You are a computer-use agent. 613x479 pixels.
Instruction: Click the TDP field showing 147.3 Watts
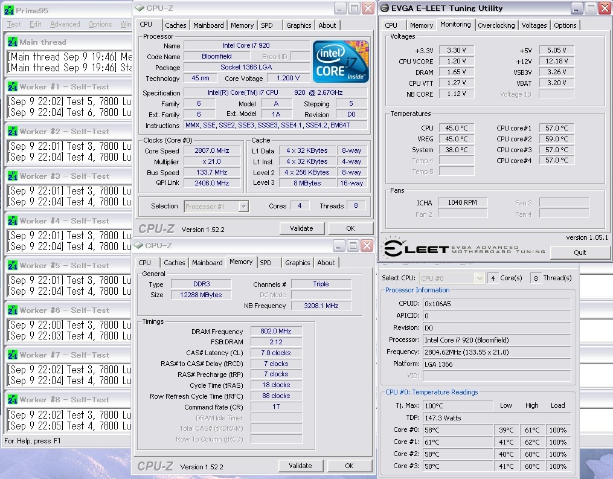pyautogui.click(x=497, y=418)
